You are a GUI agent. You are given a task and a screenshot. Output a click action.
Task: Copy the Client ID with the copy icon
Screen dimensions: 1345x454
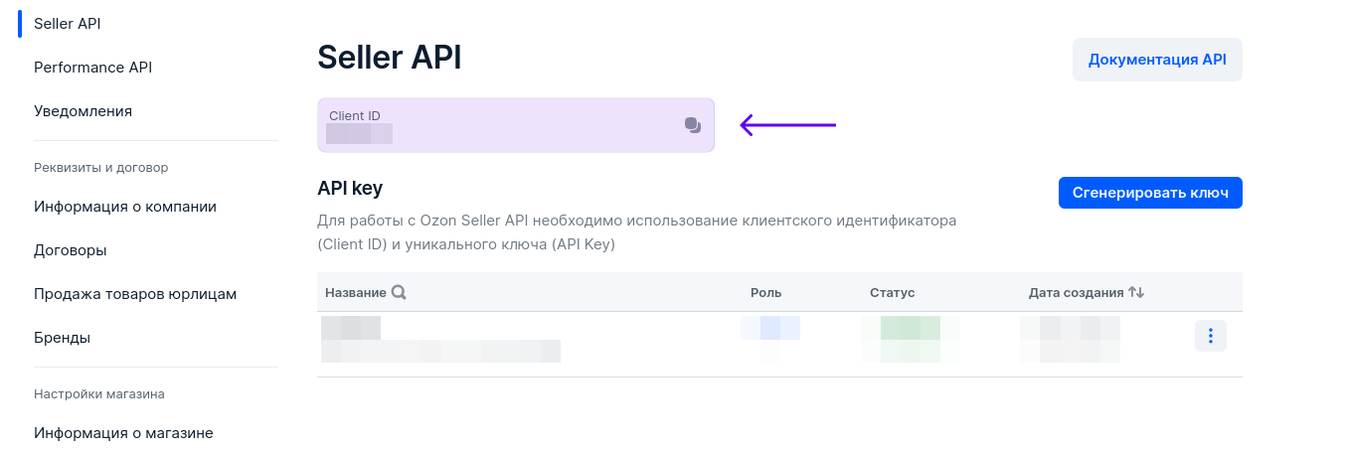[x=693, y=125]
